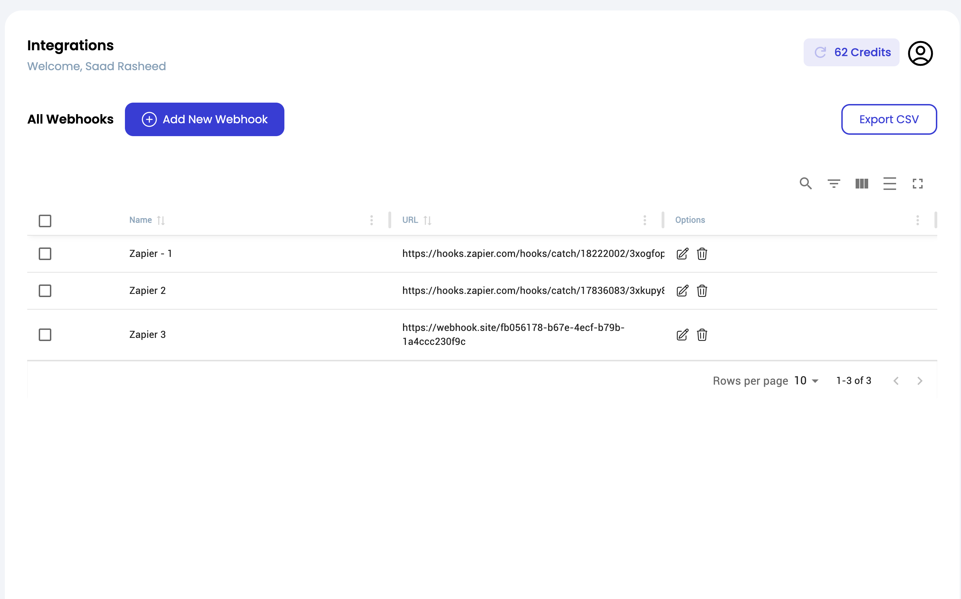
Task: Open the table filters icon
Action: tap(834, 183)
